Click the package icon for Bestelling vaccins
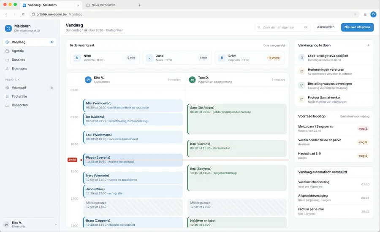The height and width of the screenshot is (232, 380). pos(302,85)
